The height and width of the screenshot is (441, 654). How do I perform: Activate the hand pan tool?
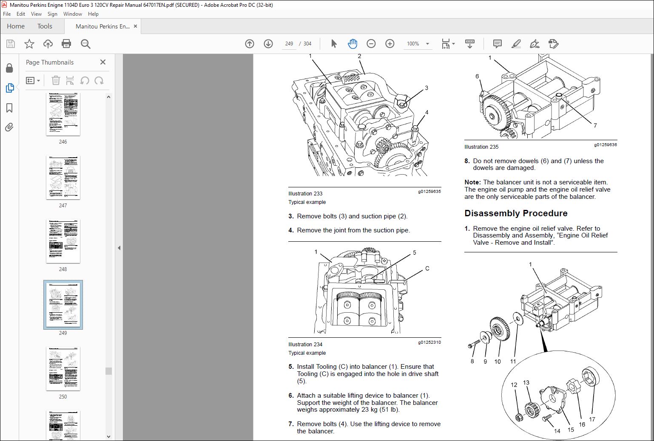pos(353,44)
